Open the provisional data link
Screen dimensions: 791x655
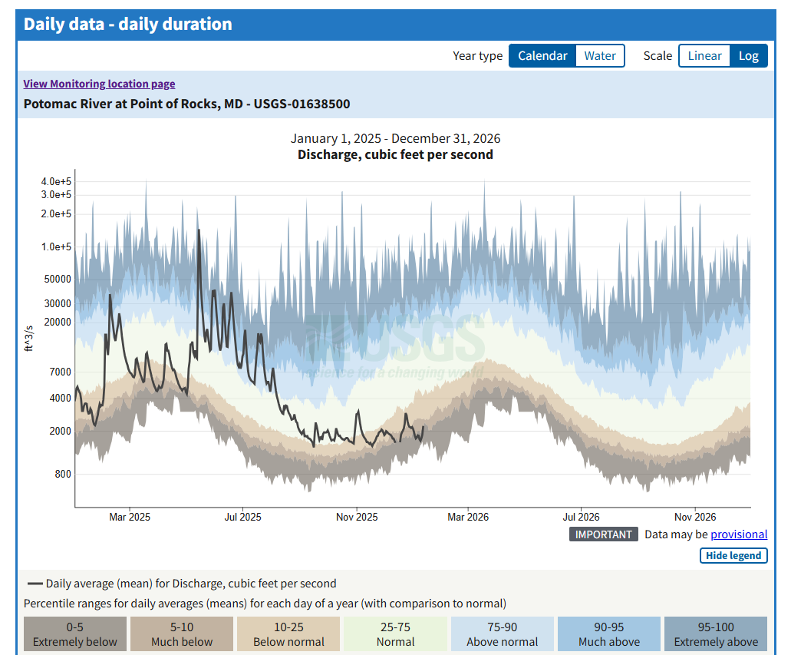click(x=739, y=534)
